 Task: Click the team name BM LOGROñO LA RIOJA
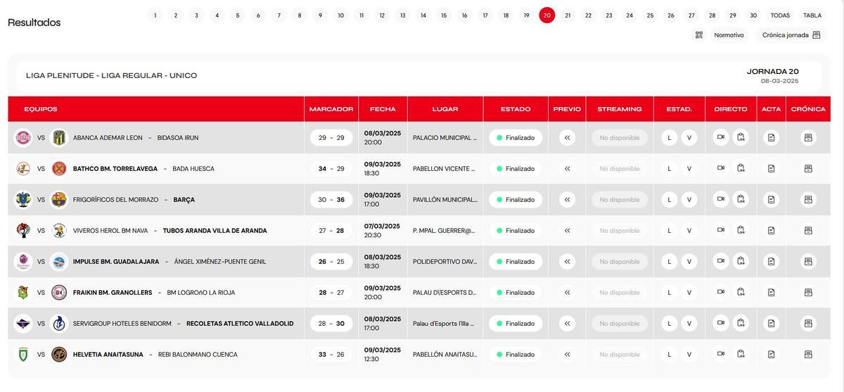click(201, 293)
